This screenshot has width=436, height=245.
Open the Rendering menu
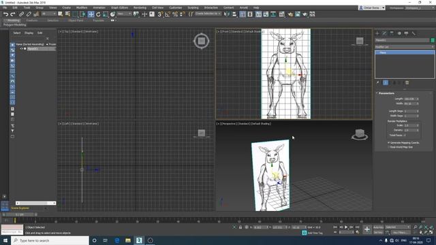pyautogui.click(x=140, y=7)
